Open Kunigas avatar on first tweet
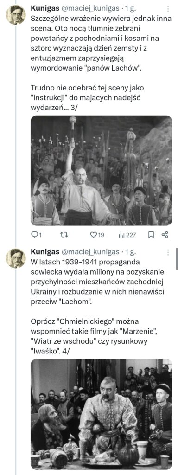This screenshot has width=178, height=475. coord(16,14)
